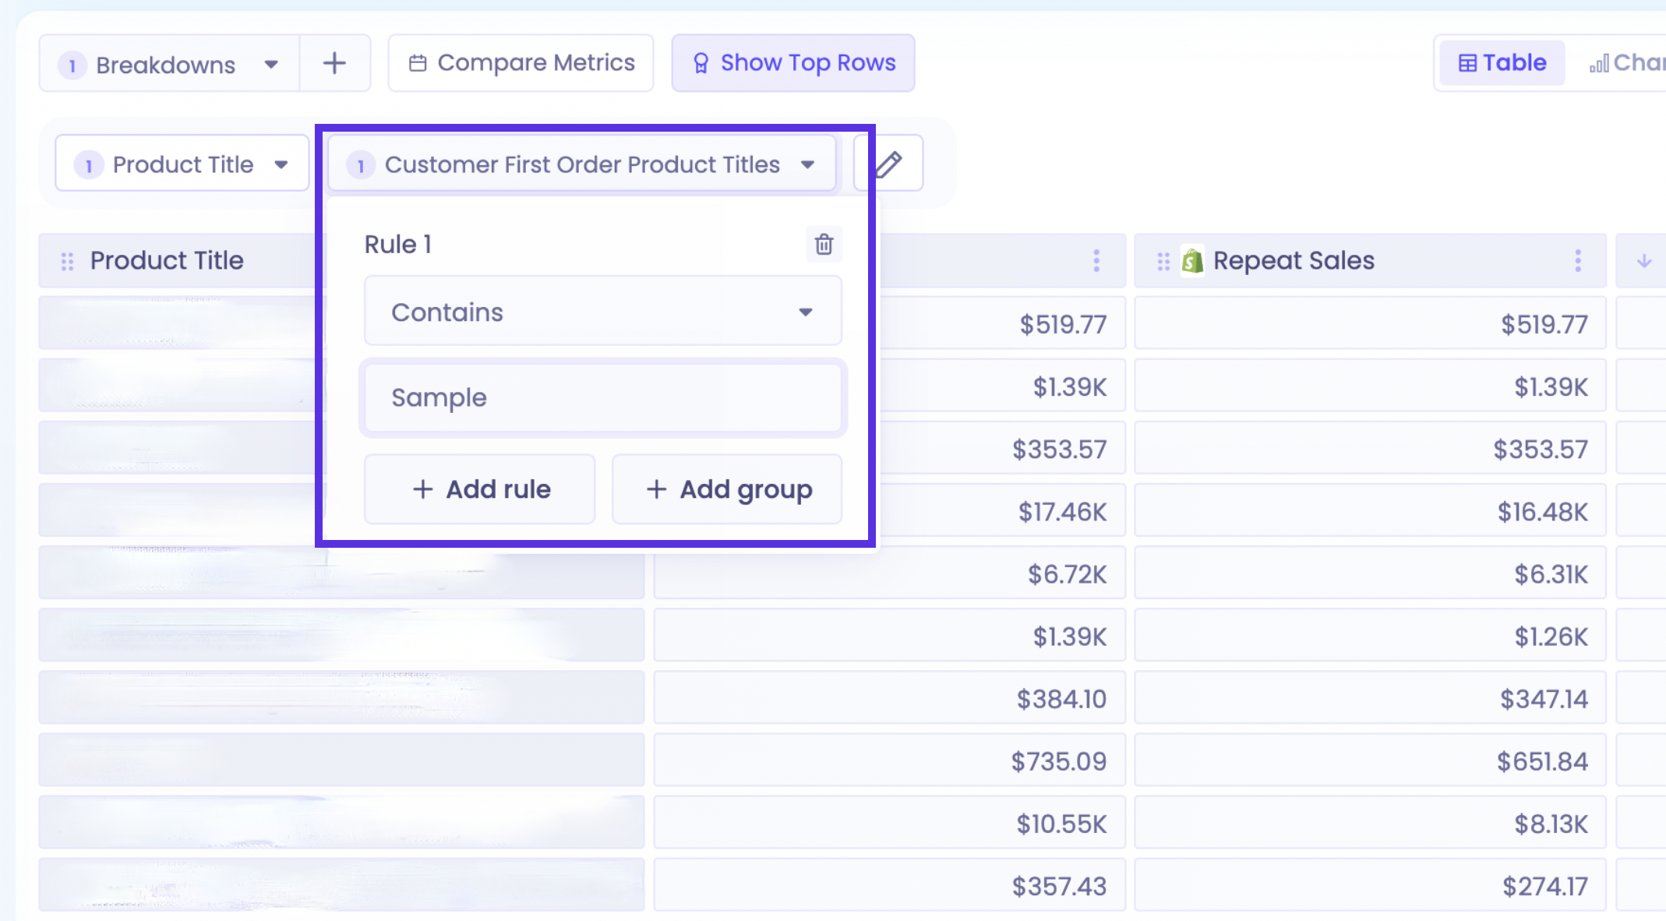
Task: Open the three-dot menu left of Repeat Sales
Action: [x=1096, y=260]
